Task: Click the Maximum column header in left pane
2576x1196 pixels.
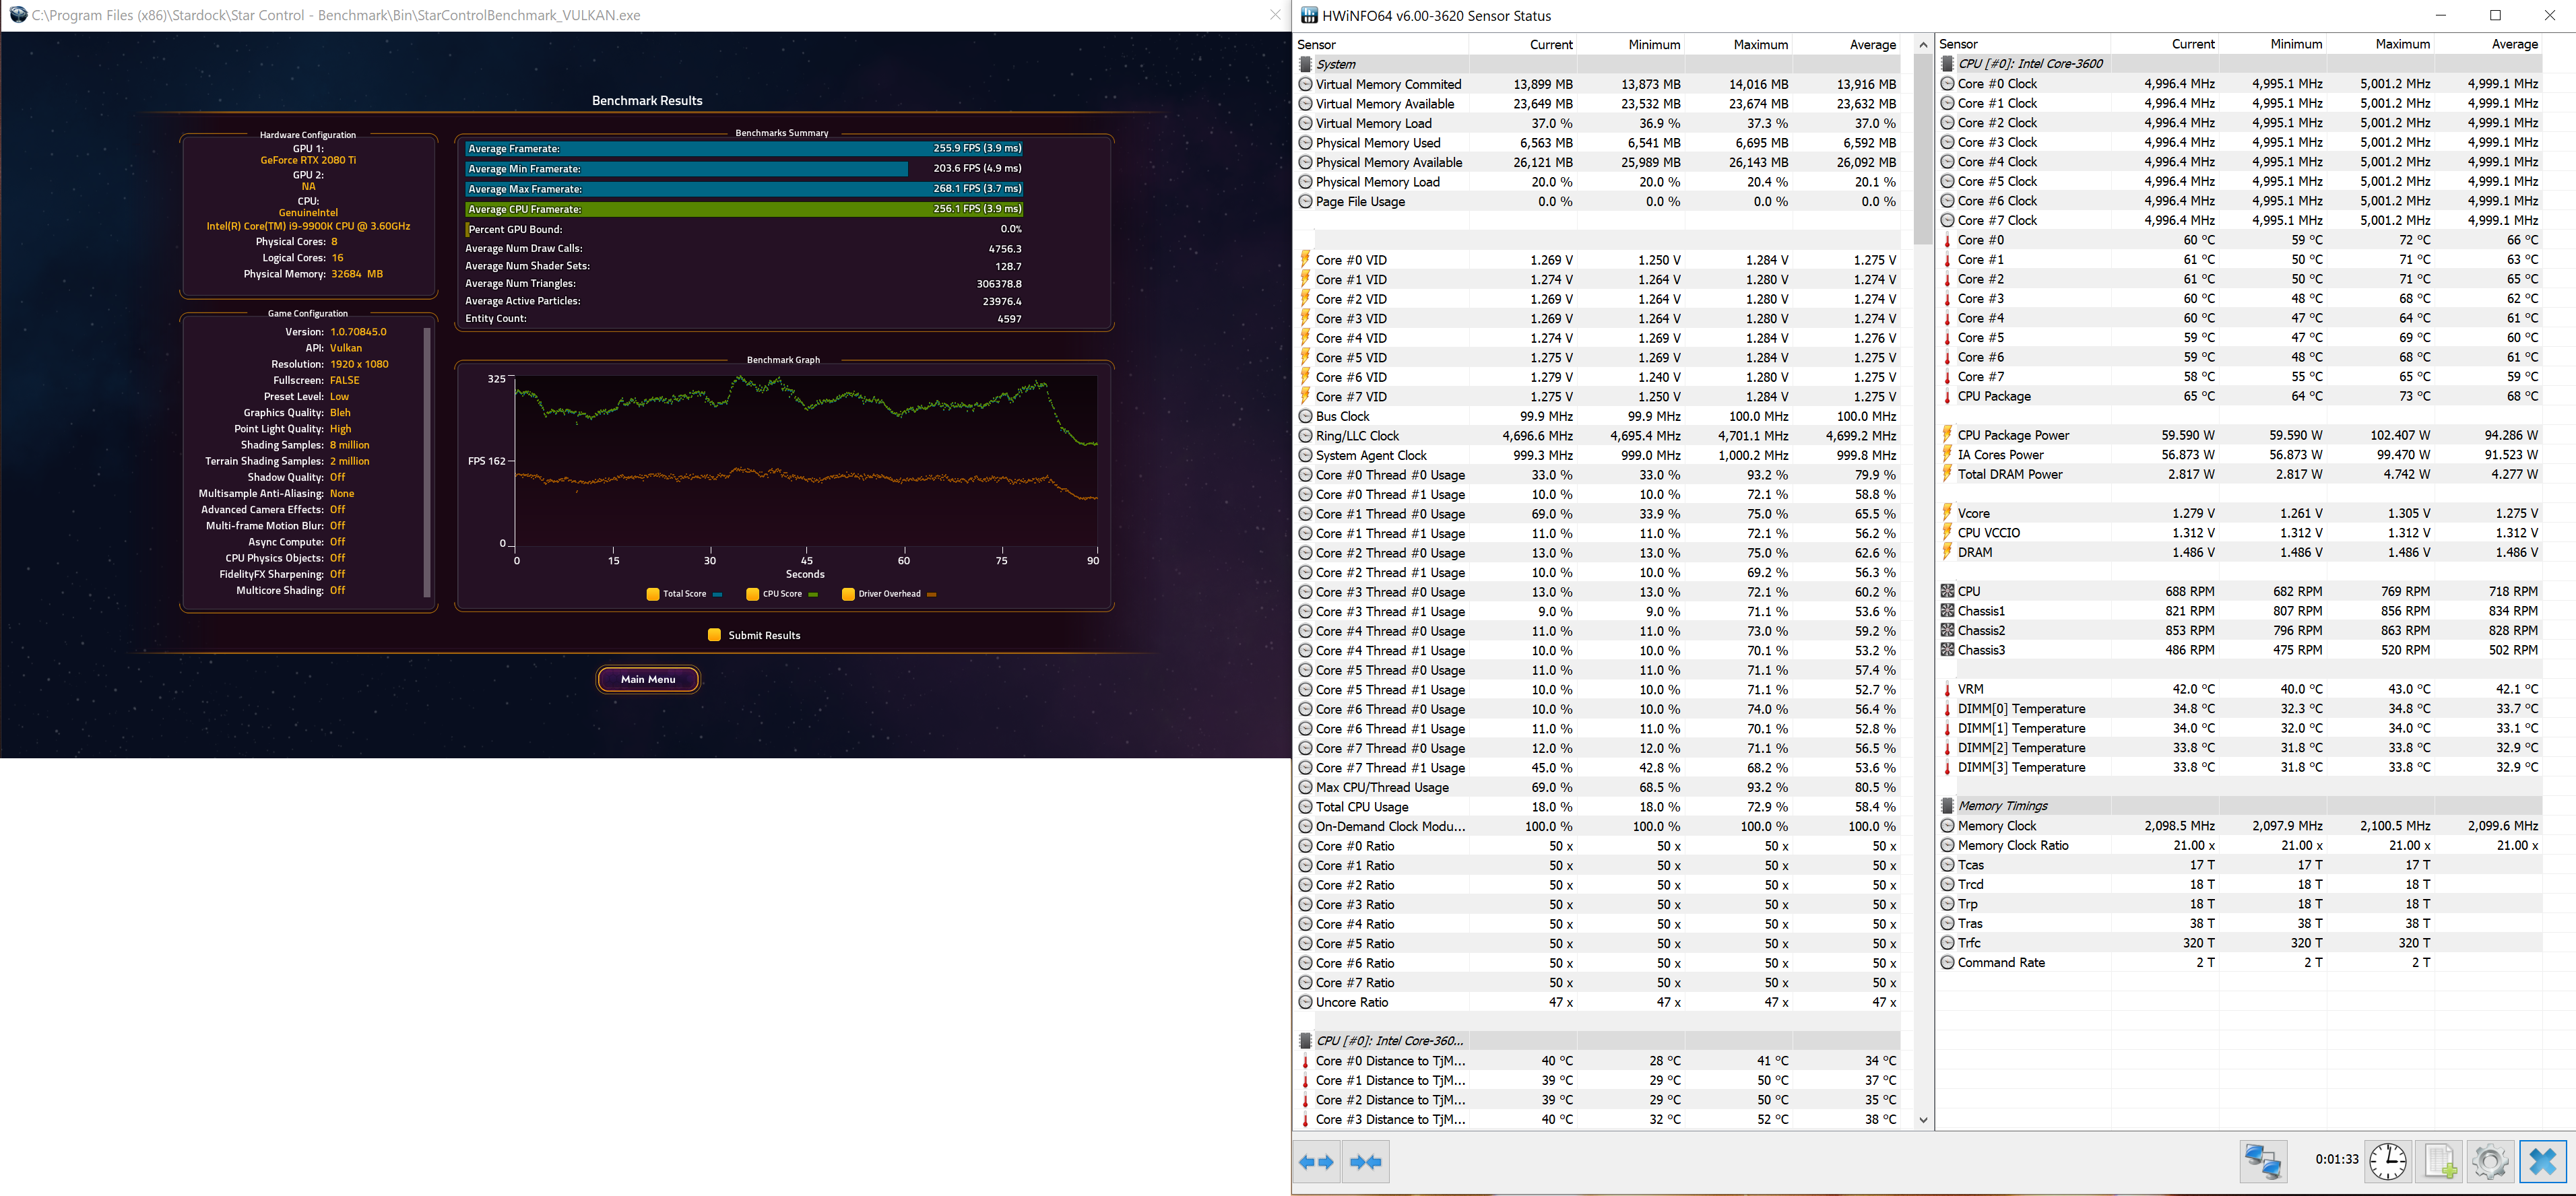Action: (x=1760, y=45)
